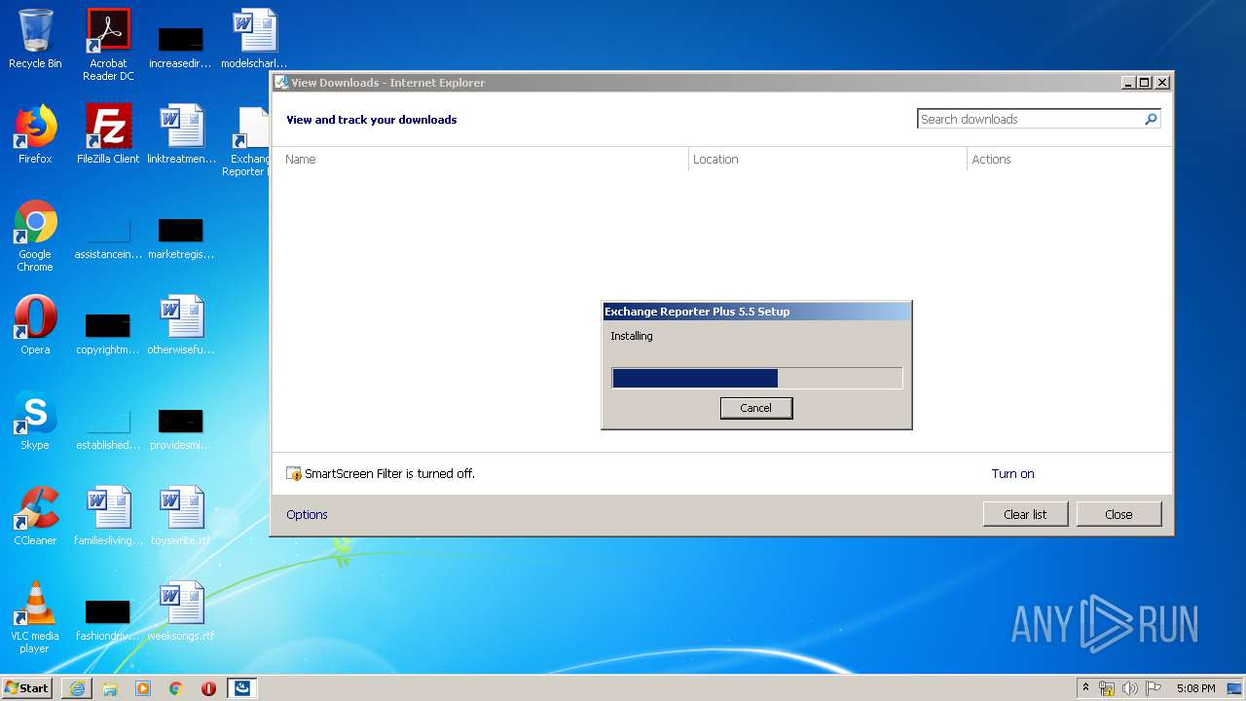Viewport: 1246px width, 701px height.
Task: Launch Skype from the desktop
Action: point(35,421)
